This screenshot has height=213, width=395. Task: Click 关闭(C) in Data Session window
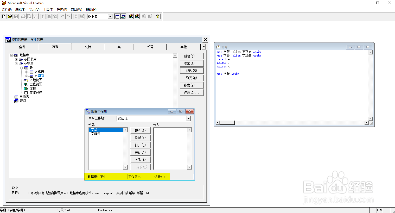(140, 152)
